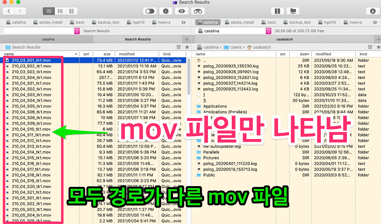381x224 pixels.
Task: Open Quick Look with the eye icon
Action: coord(182,11)
